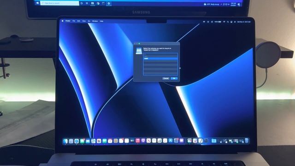Open Maps from the Dock
The width and height of the screenshot is (295, 166).
tap(93, 141)
